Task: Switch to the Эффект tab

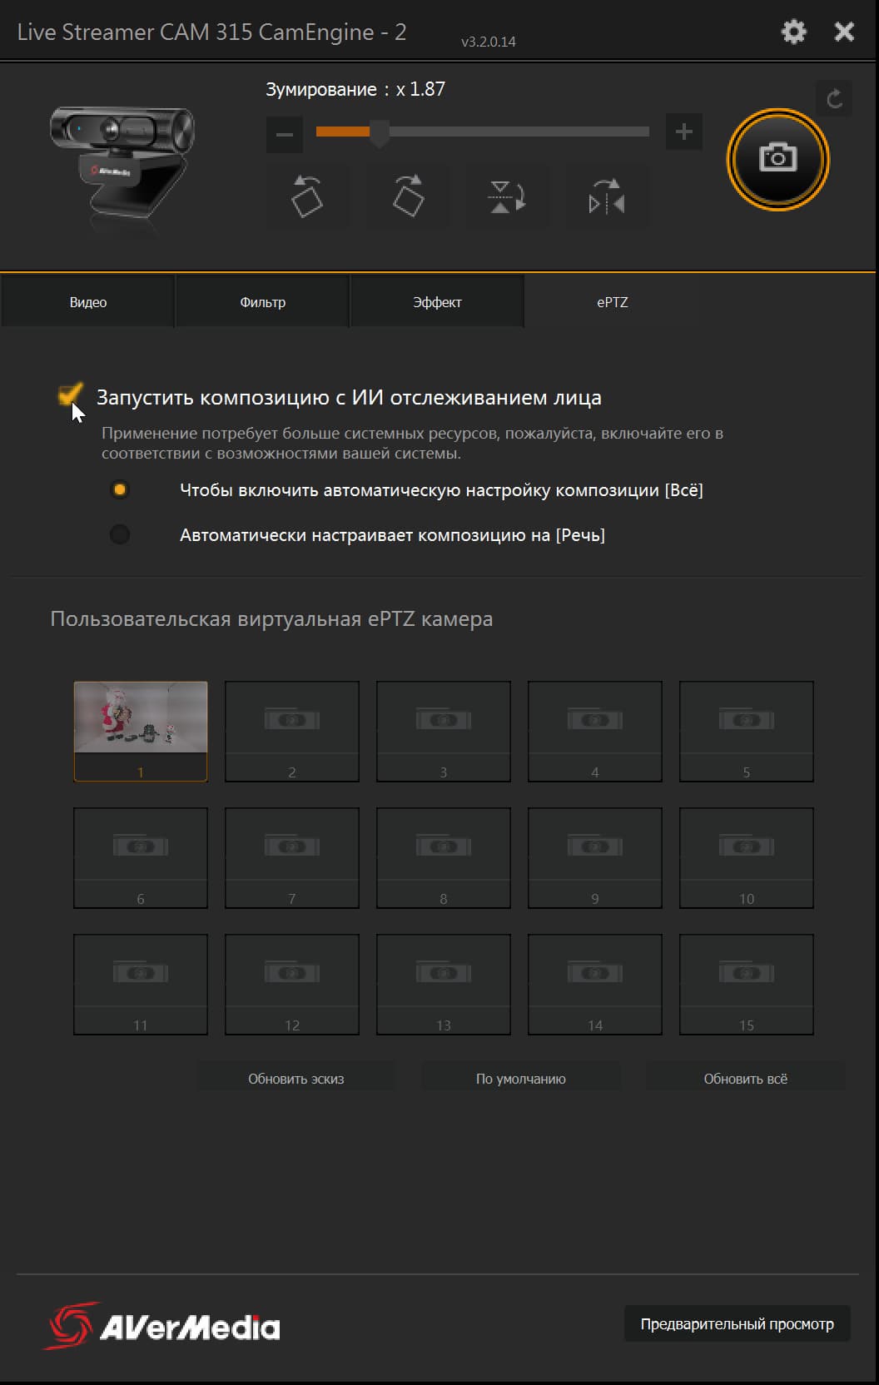Action: pos(437,302)
